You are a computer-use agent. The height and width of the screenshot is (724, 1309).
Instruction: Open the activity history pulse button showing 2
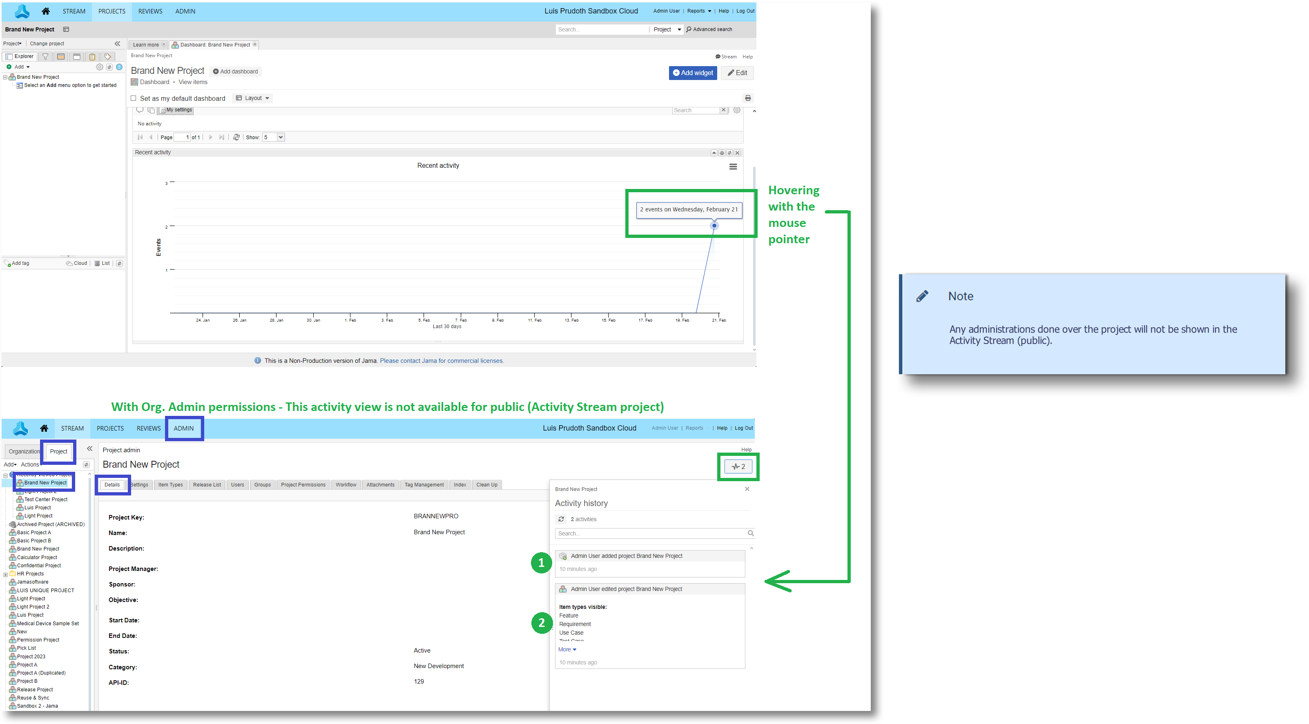point(738,466)
